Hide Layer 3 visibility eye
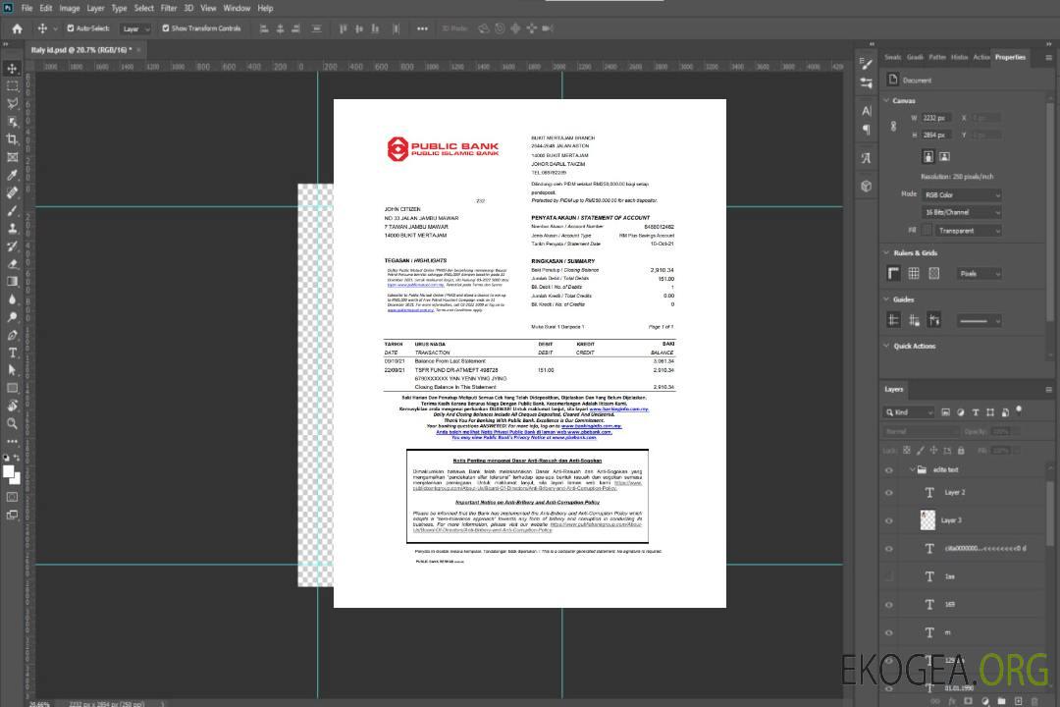The height and width of the screenshot is (707, 1060). coord(889,521)
